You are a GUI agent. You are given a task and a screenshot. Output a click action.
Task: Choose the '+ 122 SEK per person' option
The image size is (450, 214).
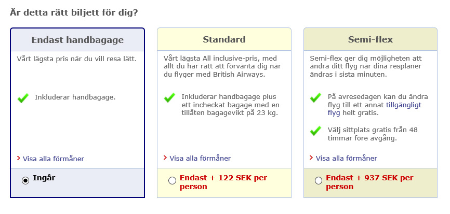pyautogui.click(x=172, y=180)
